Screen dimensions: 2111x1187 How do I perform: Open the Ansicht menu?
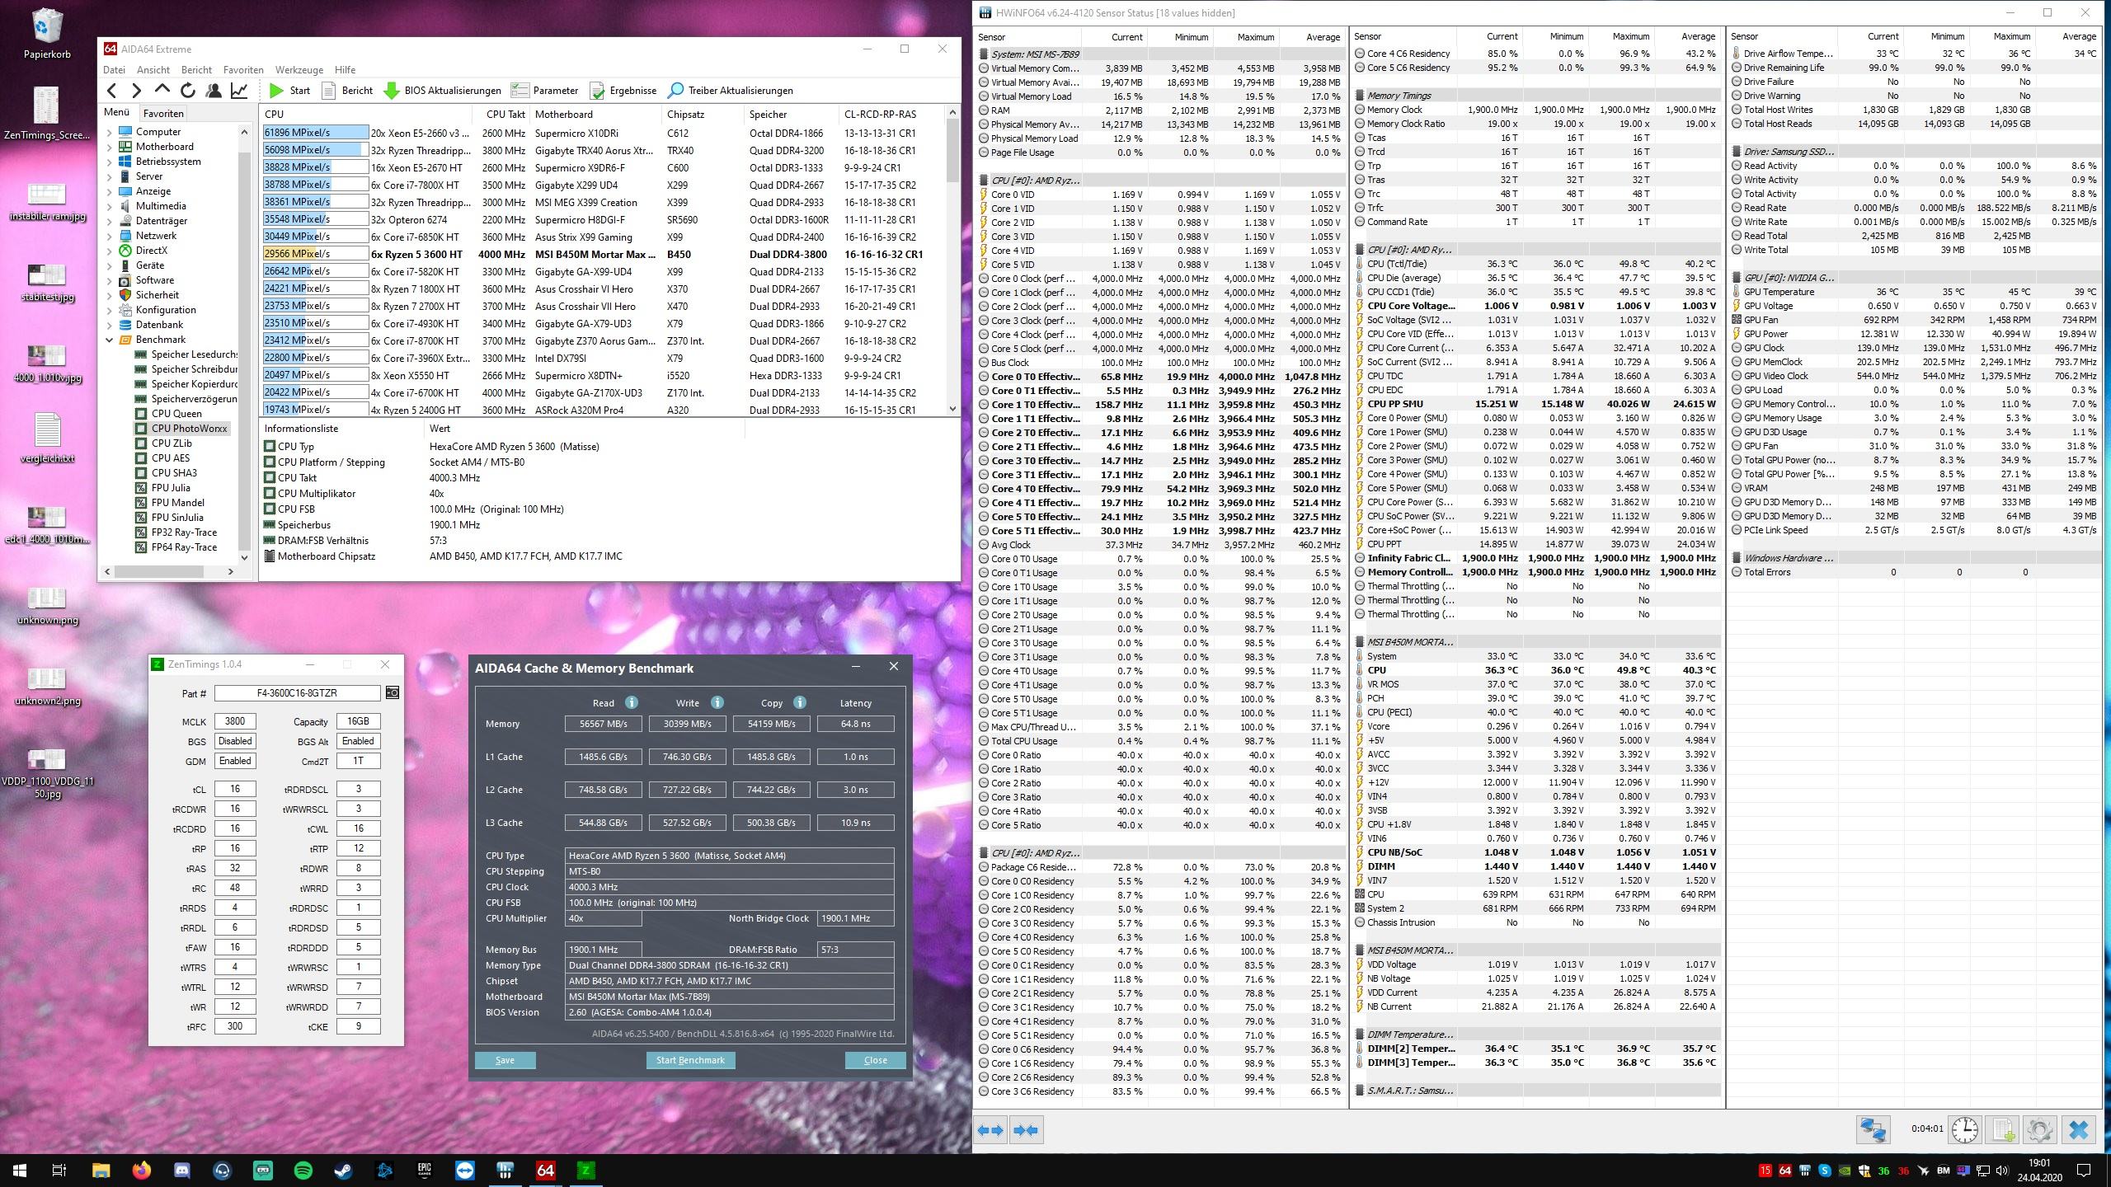click(153, 70)
